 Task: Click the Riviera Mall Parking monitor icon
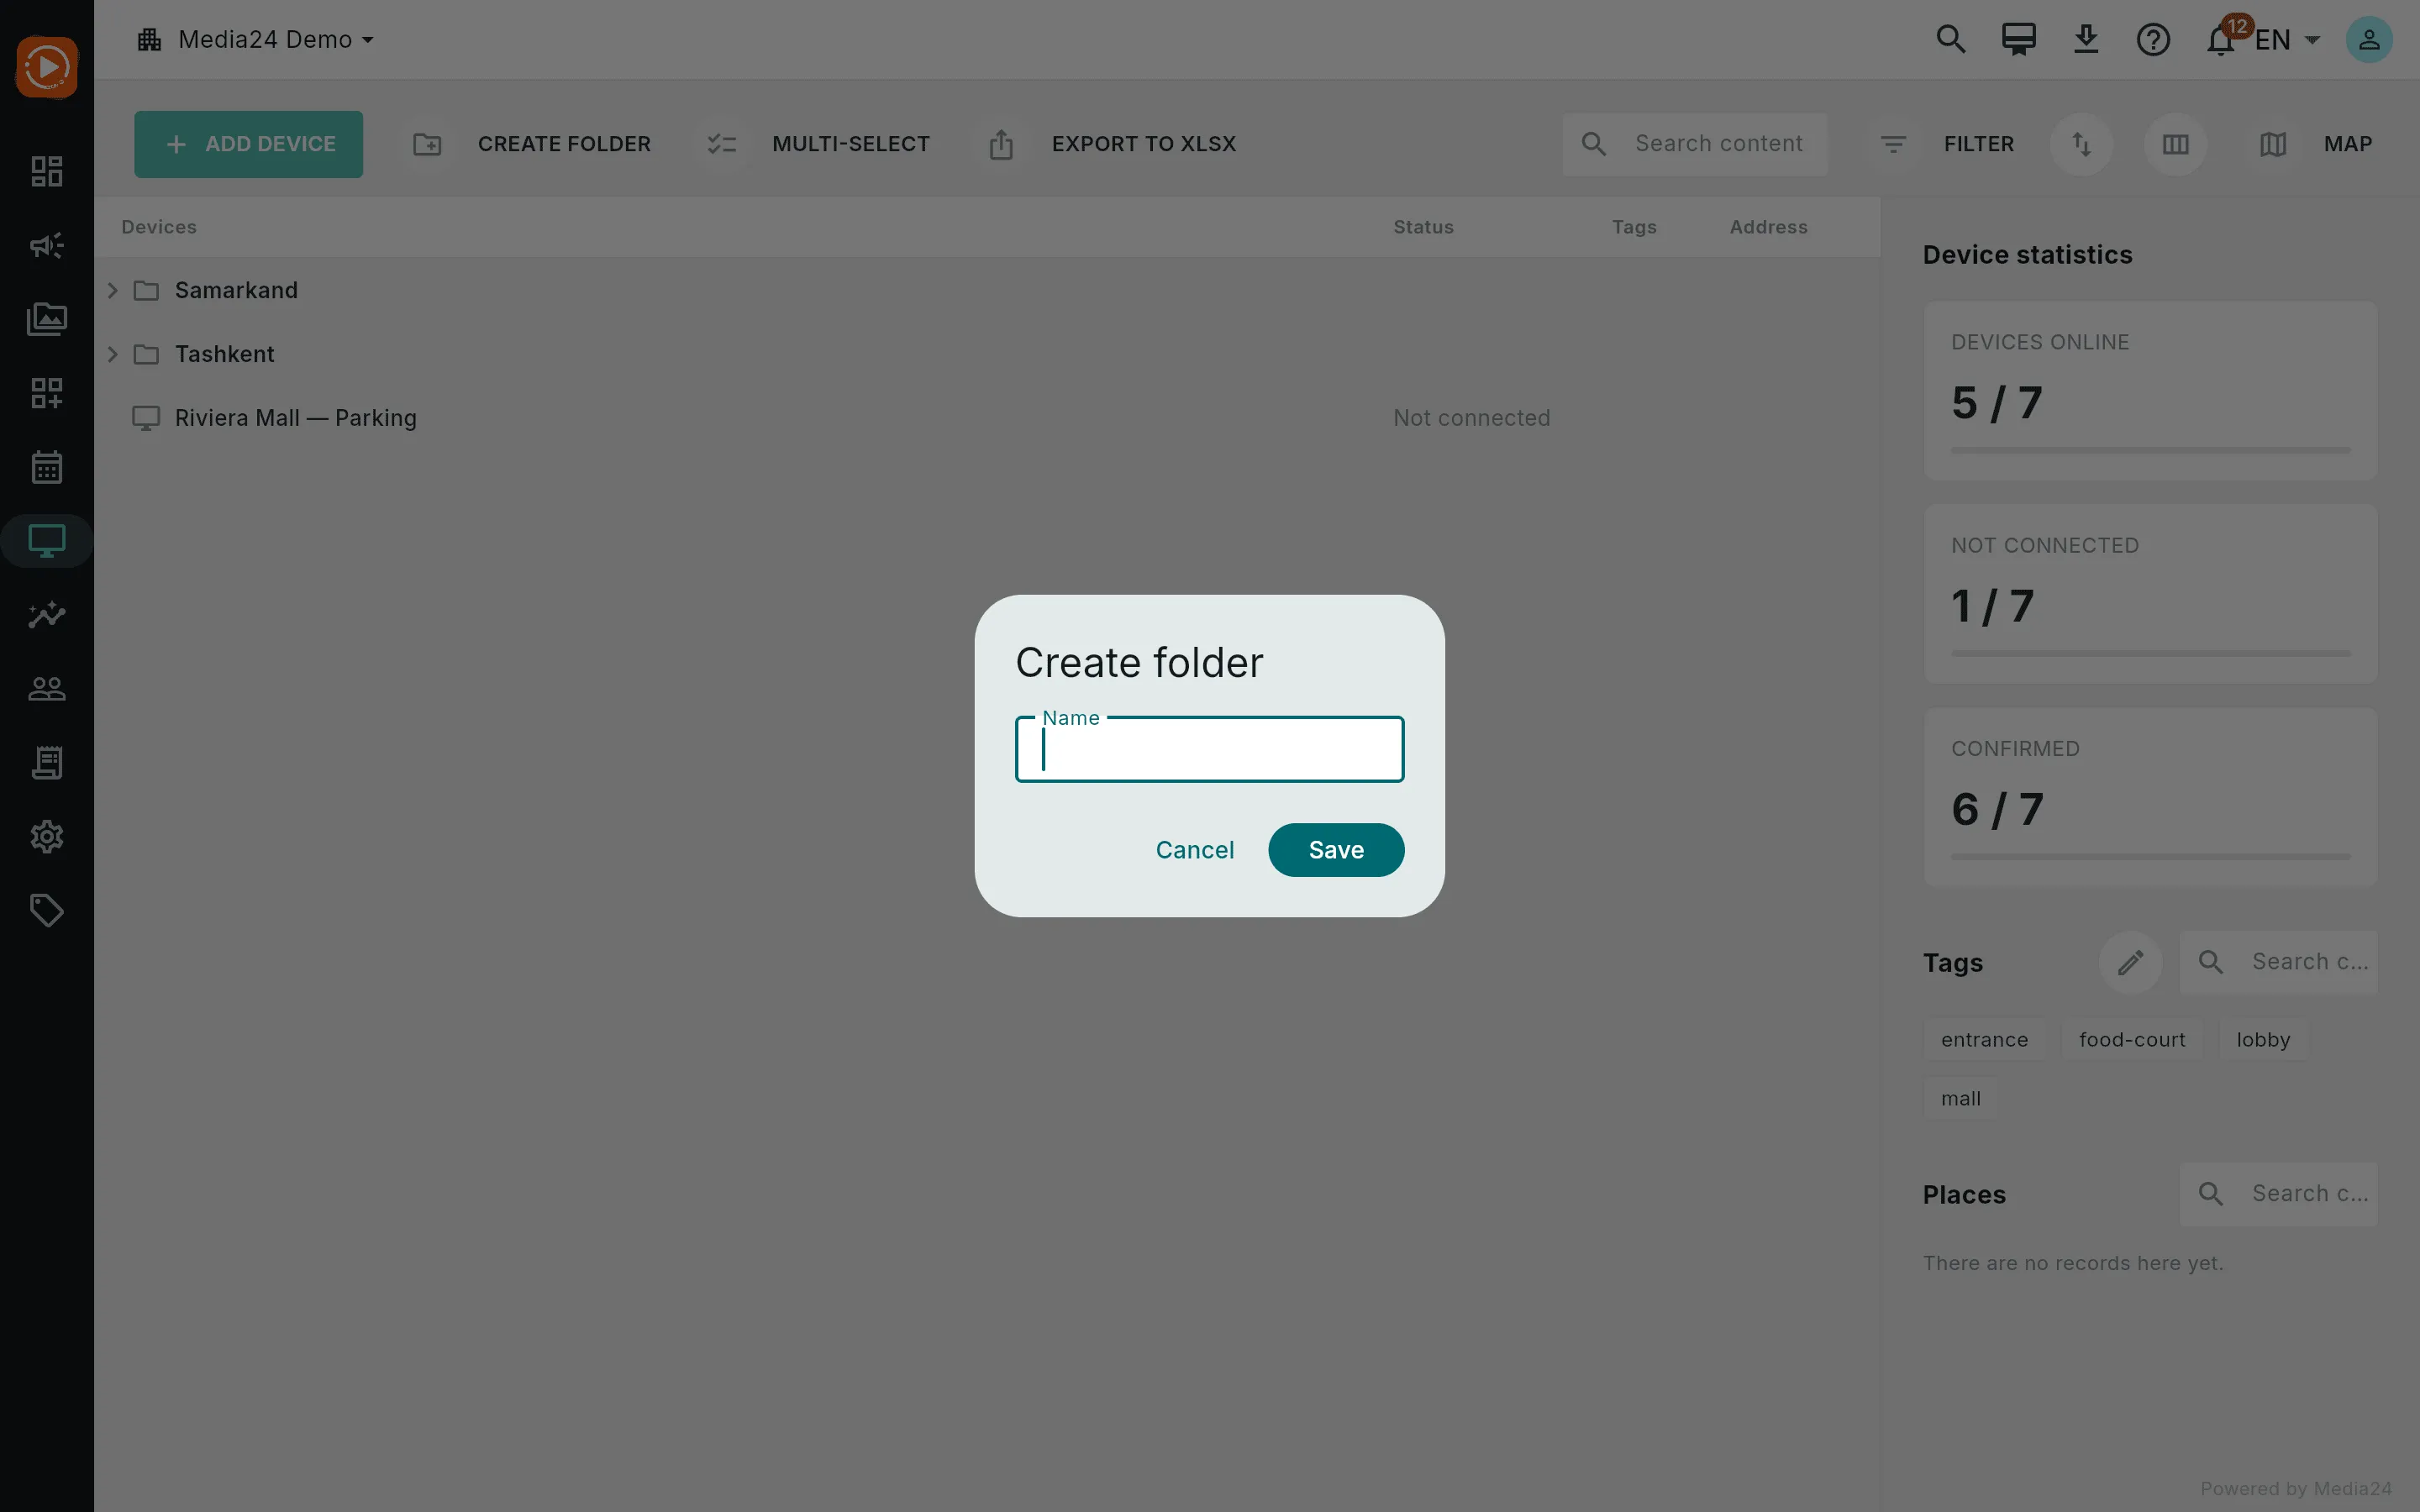click(146, 418)
